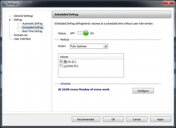The height and width of the screenshot is (128, 176).
Task: Select the Defrag tree item
Action: click(18, 20)
